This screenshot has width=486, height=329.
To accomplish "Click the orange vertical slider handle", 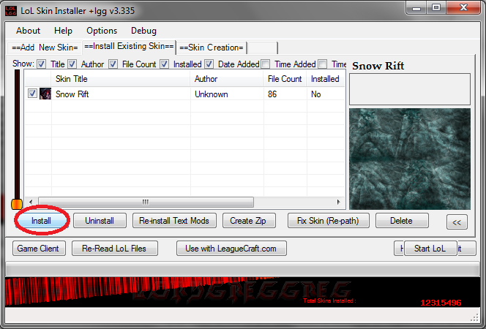I will [17, 204].
